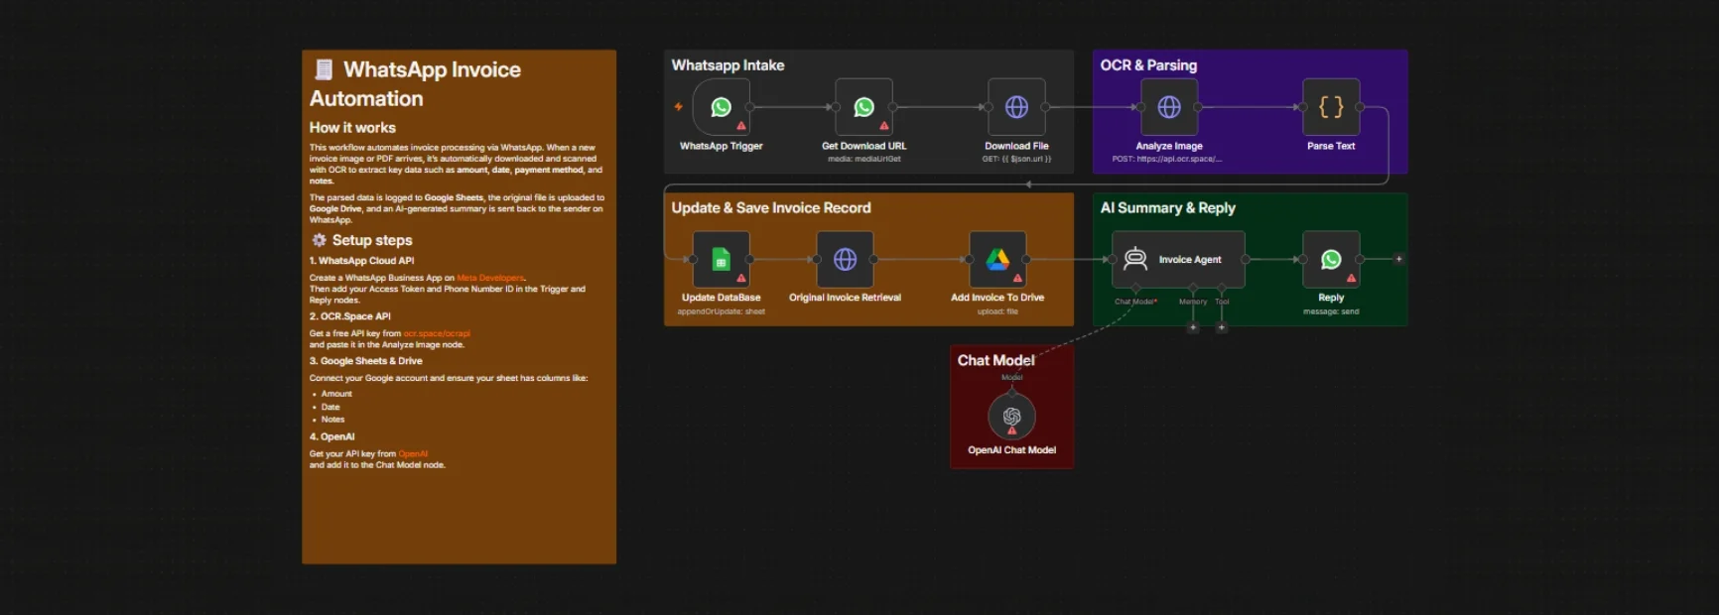The height and width of the screenshot is (615, 1719).
Task: Click the upload: file subtitle
Action: [x=997, y=311]
